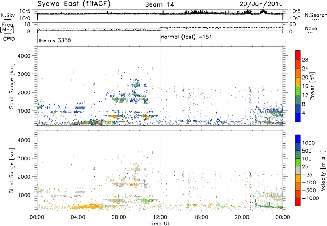Click the power colorbar value "16"

tap(305, 86)
